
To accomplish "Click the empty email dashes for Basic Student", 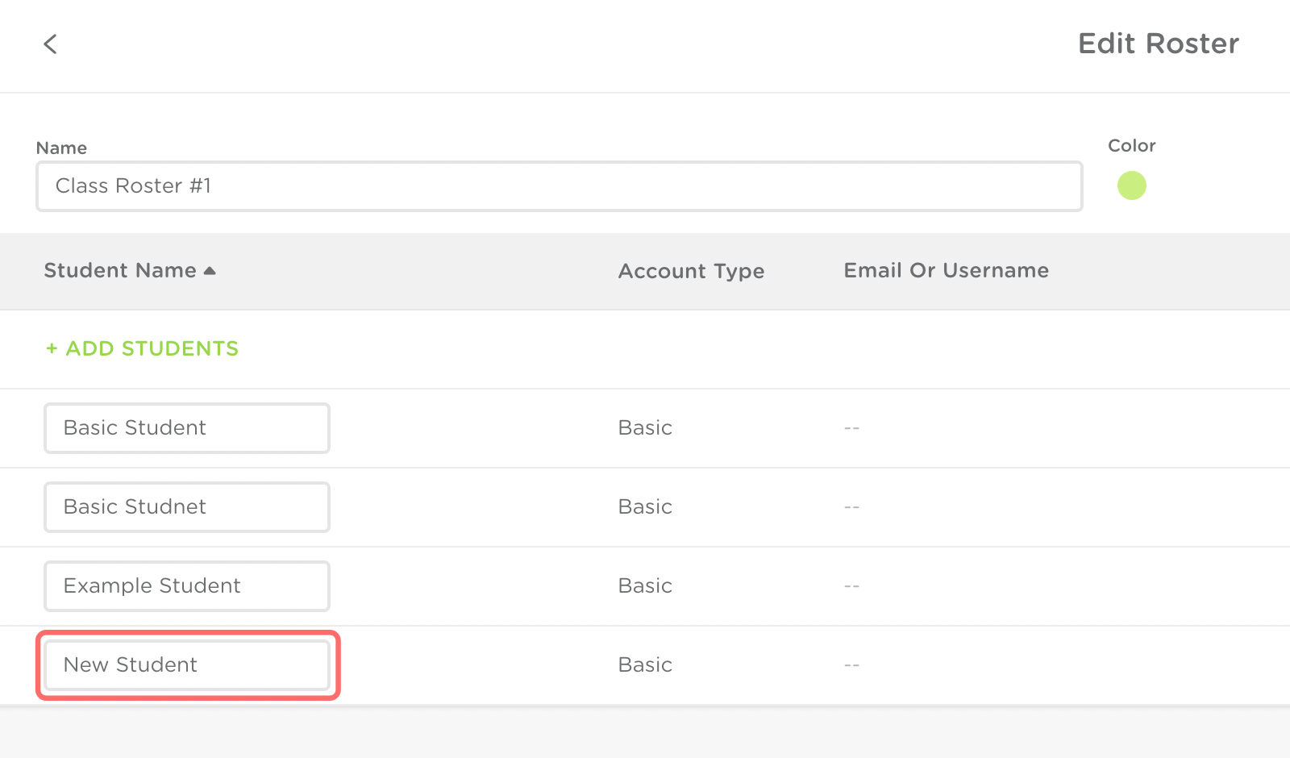I will coord(851,428).
